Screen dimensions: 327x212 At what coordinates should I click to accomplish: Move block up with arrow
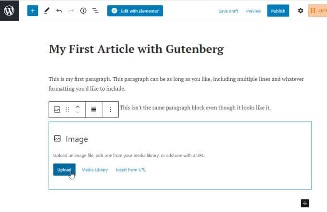click(77, 106)
